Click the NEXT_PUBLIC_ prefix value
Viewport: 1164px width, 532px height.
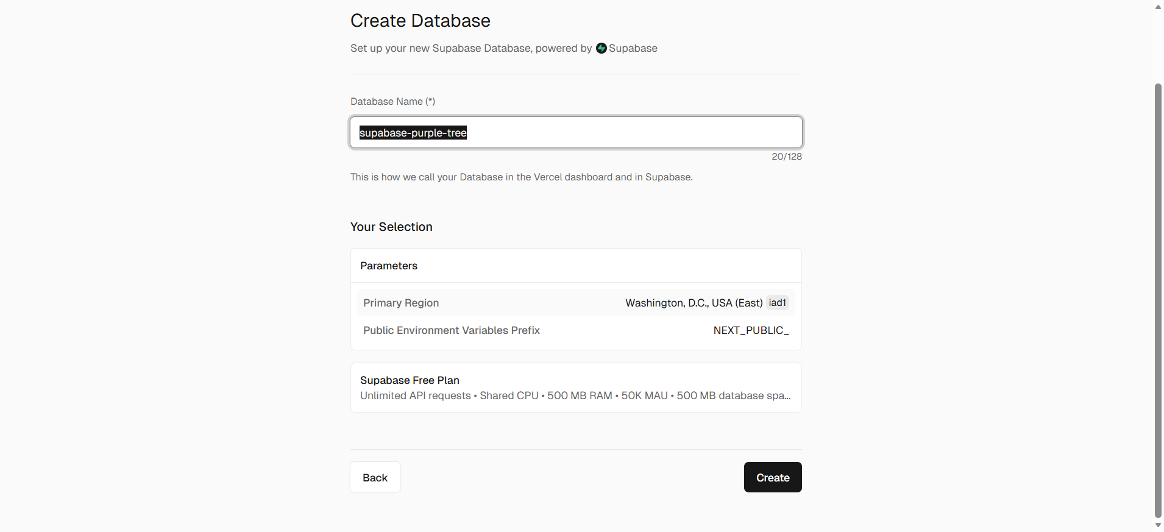(751, 330)
